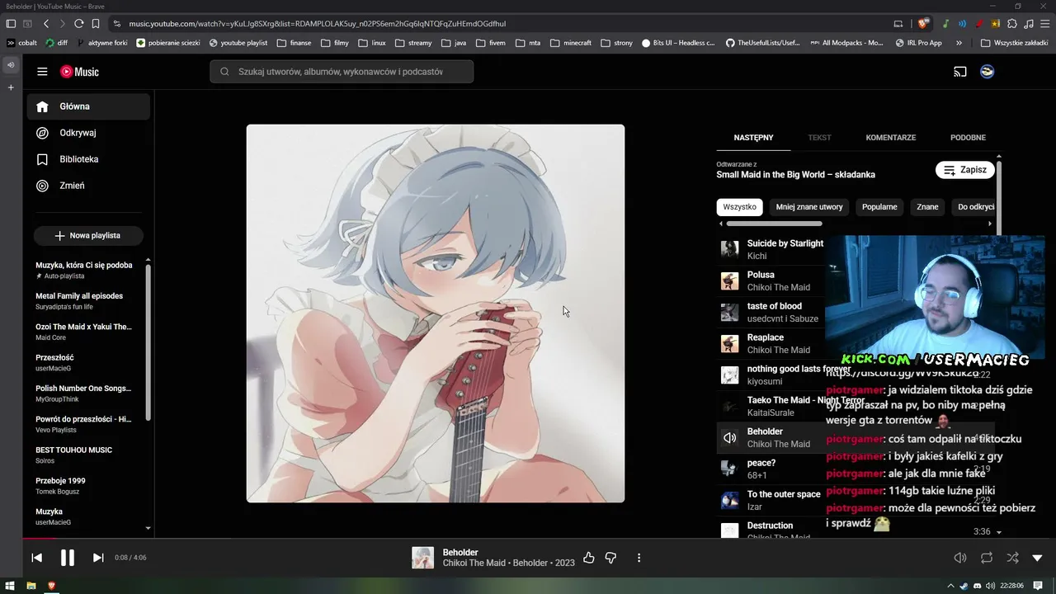Screen dimensions: 1056x594
Task: Save the queue with the Zapisz button
Action: point(965,170)
